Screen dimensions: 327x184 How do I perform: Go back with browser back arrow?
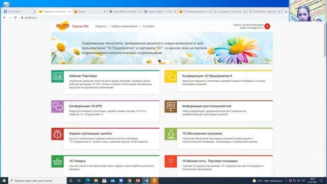5,18
